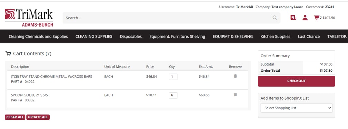The width and height of the screenshot is (348, 129).
Task: Click the UPDATE ALL button
Action: tap(38, 117)
